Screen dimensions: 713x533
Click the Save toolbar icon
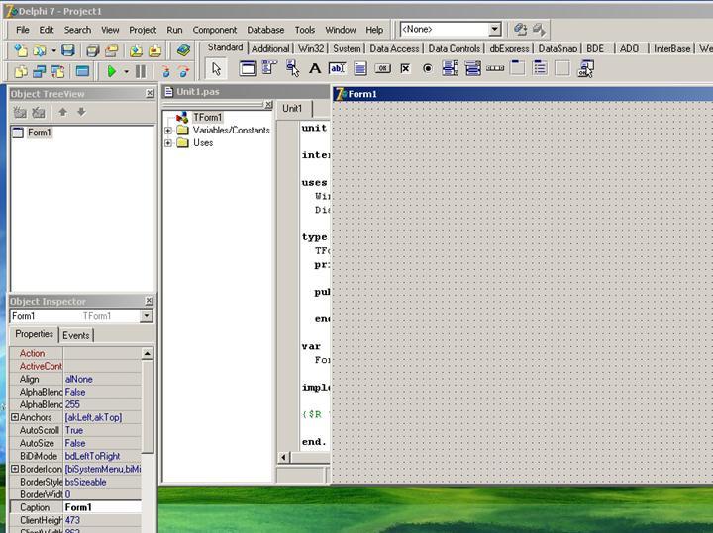click(x=67, y=50)
